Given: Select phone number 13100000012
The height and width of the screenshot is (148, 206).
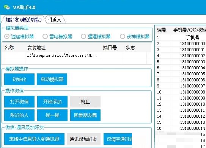Looking at the screenshot, I should tap(192, 116).
